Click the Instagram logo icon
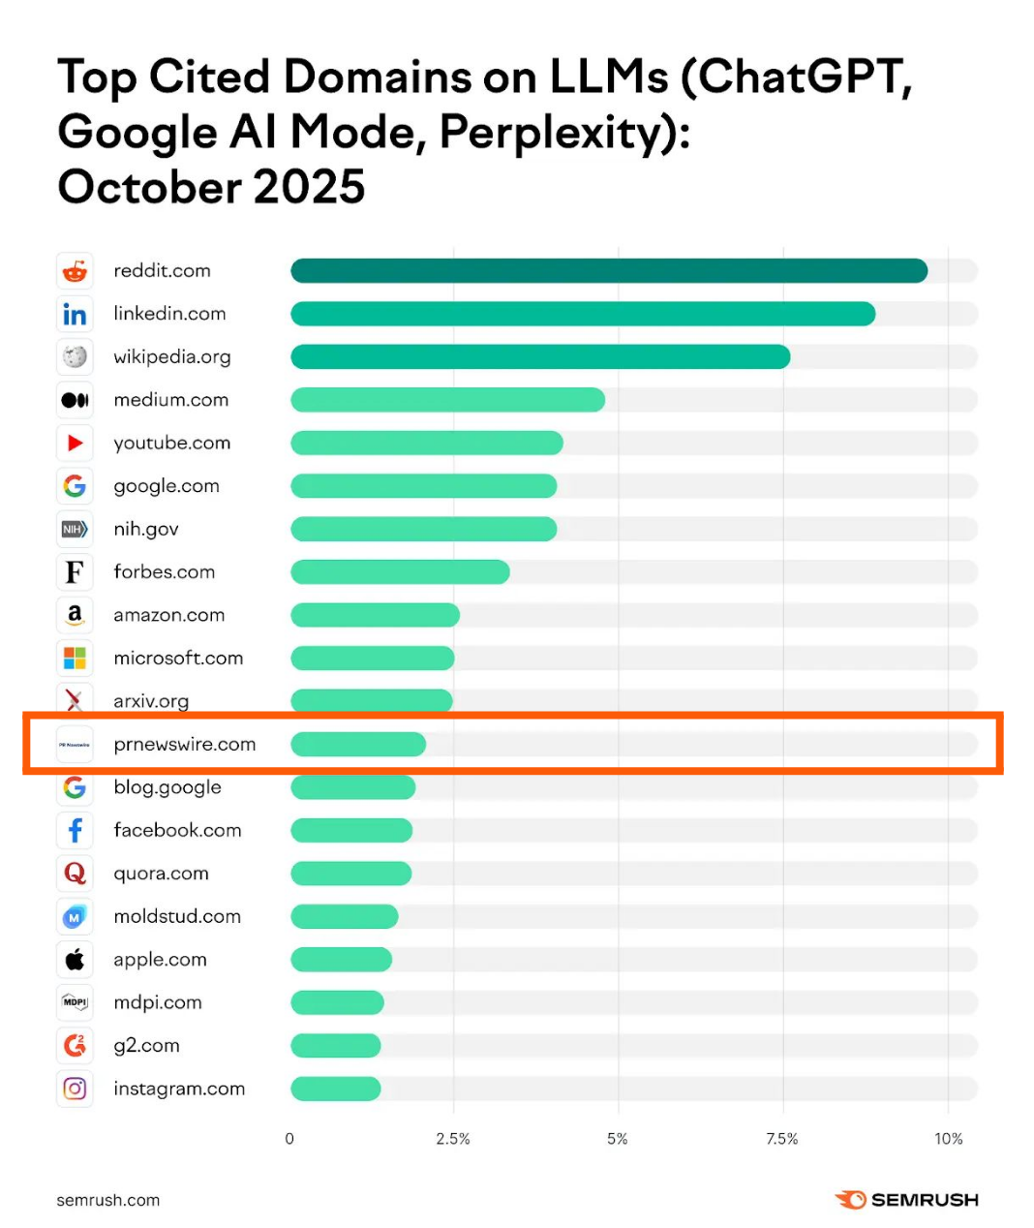The width and height of the screenshot is (1034, 1228). click(75, 1089)
